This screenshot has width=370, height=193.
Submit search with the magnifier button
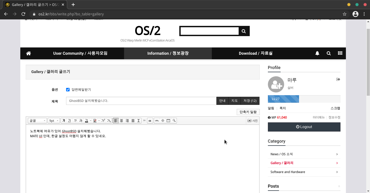tap(244, 31)
